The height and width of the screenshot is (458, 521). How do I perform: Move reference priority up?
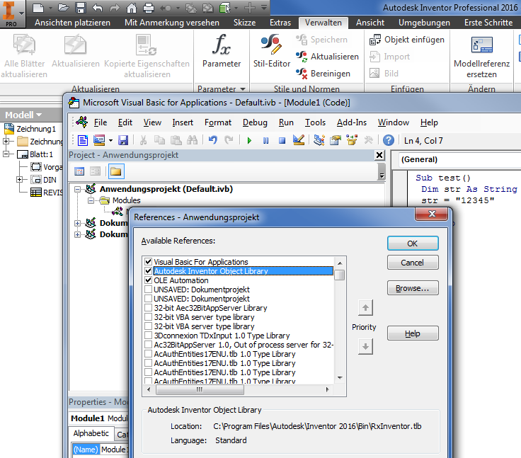tap(365, 308)
